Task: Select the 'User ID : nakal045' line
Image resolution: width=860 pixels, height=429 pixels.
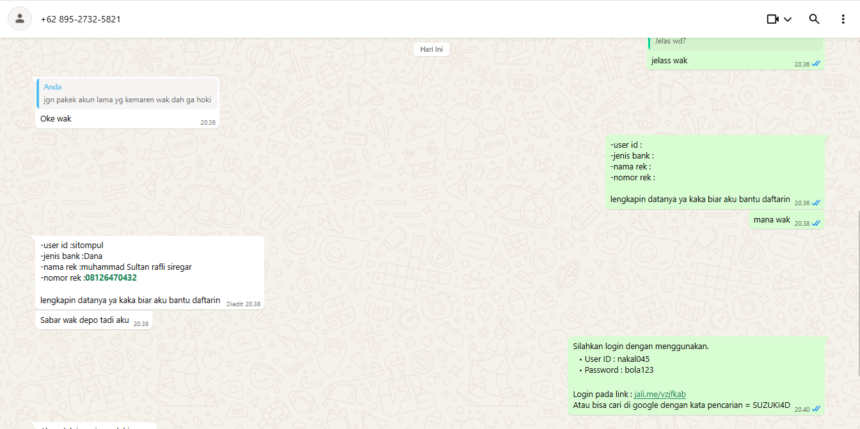Action: click(x=617, y=359)
